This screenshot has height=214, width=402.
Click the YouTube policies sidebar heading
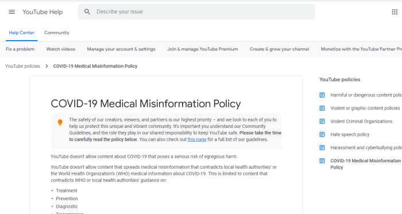[x=340, y=80]
